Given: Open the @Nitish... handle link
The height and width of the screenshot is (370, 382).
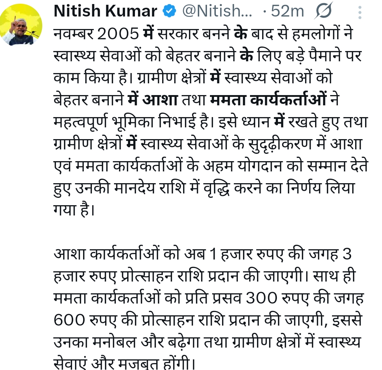Looking at the screenshot, I should [x=217, y=11].
